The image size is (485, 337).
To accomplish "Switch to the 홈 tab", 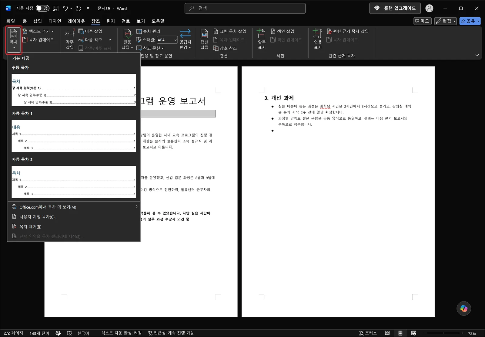I will click(25, 21).
